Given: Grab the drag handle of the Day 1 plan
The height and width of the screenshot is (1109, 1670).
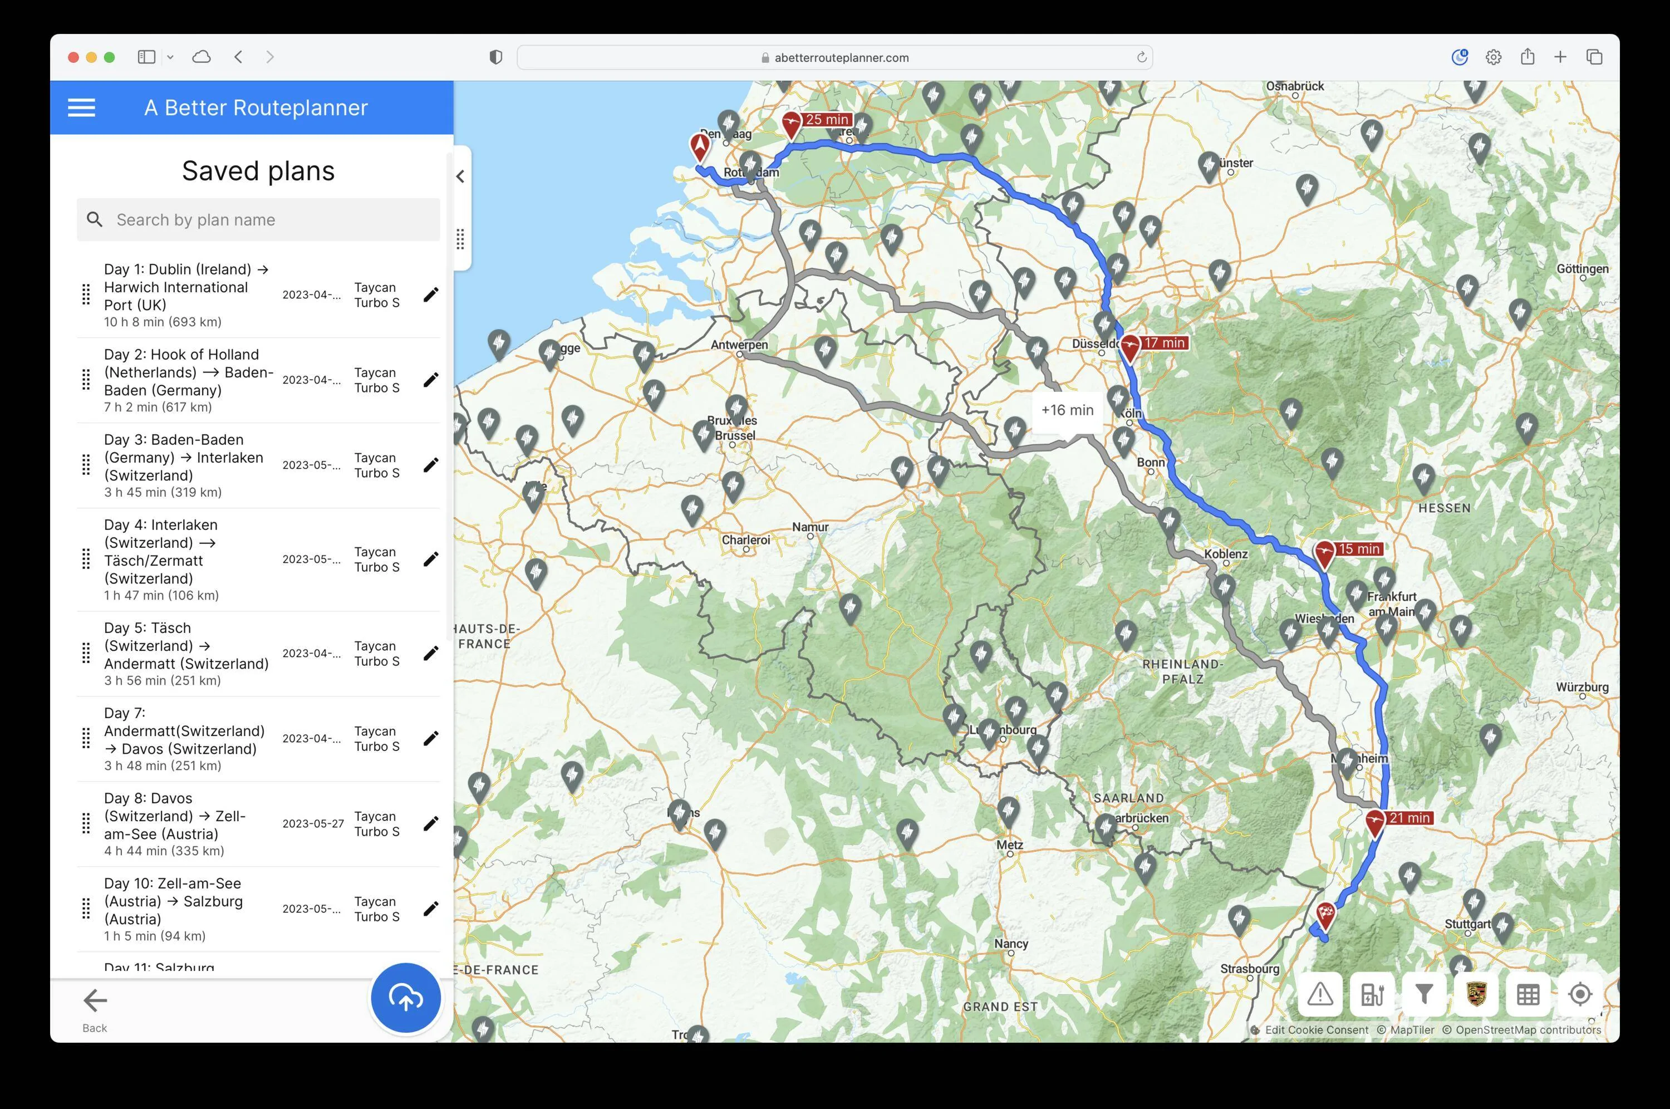Looking at the screenshot, I should point(86,294).
